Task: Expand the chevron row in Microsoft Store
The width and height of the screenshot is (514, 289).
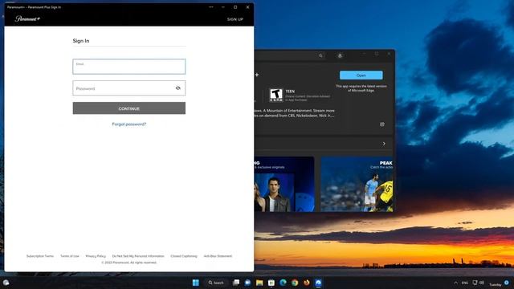Action: [x=384, y=144]
